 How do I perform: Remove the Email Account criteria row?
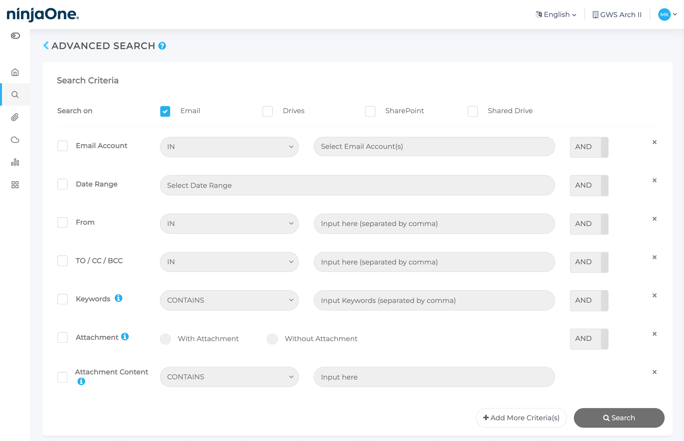[654, 142]
